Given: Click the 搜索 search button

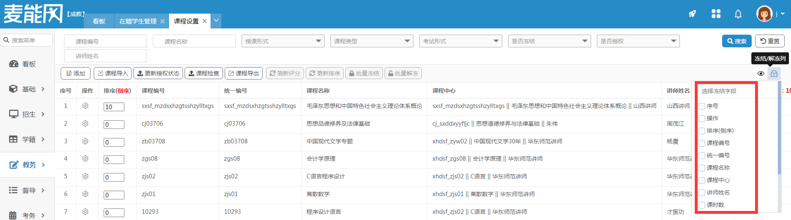Looking at the screenshot, I should [x=736, y=41].
